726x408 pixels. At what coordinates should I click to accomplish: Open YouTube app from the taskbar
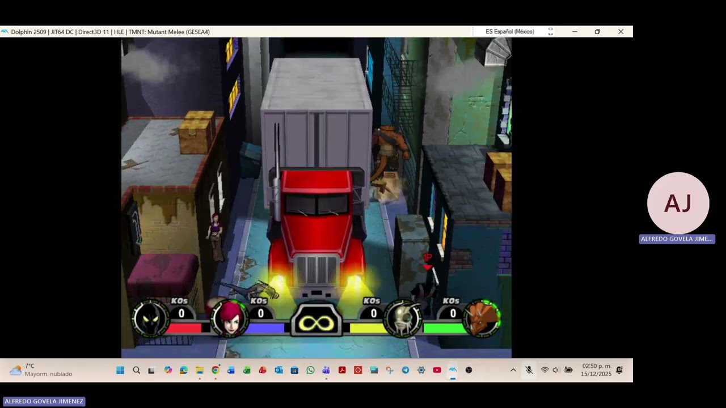437,370
